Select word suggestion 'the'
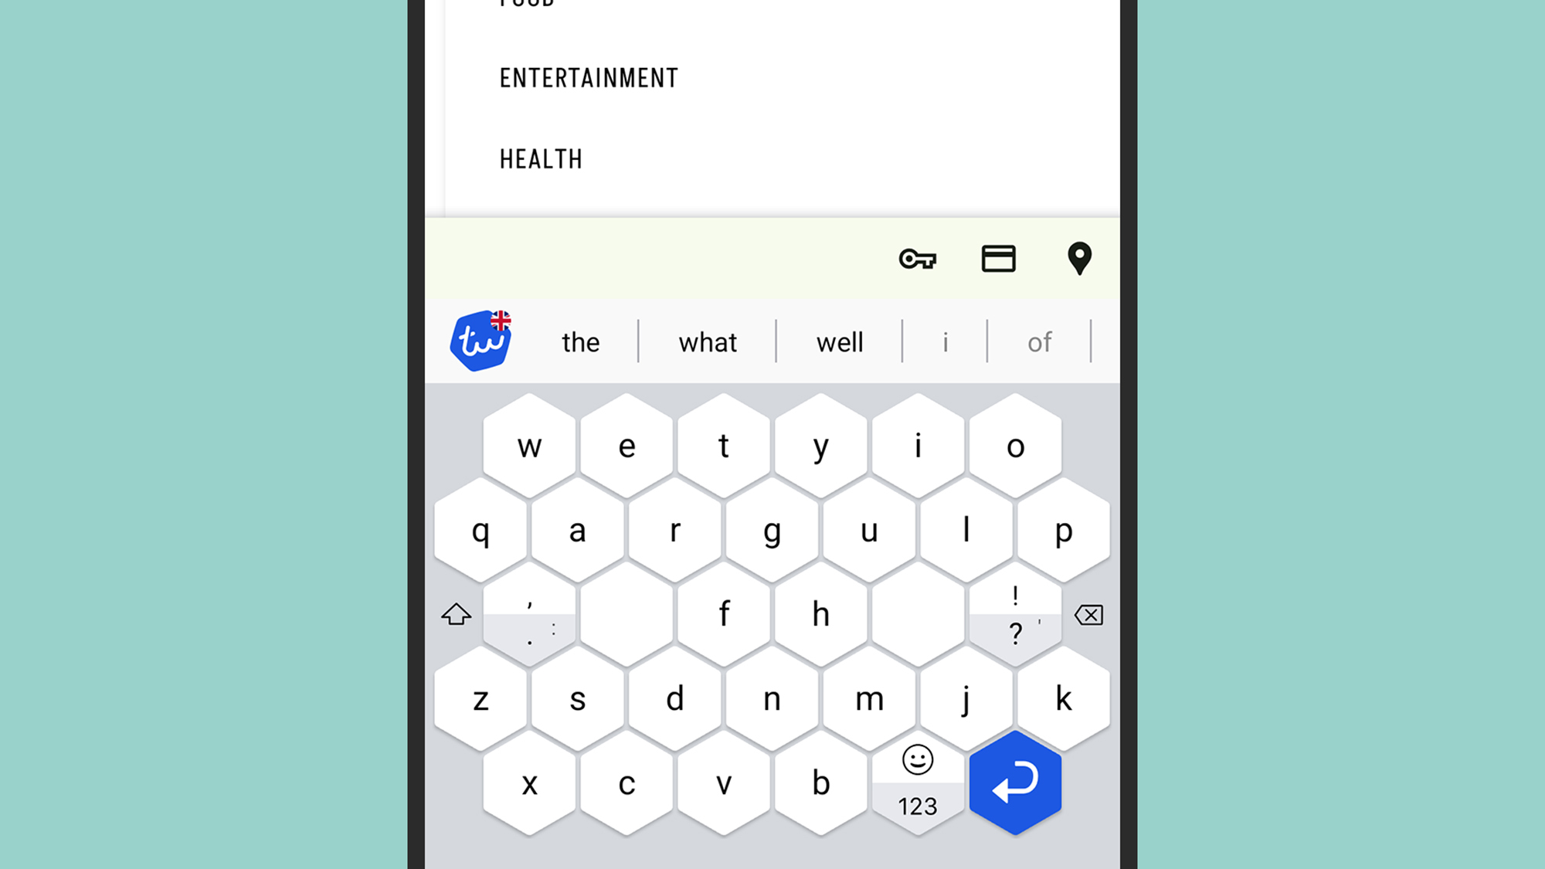The image size is (1545, 869). [579, 341]
